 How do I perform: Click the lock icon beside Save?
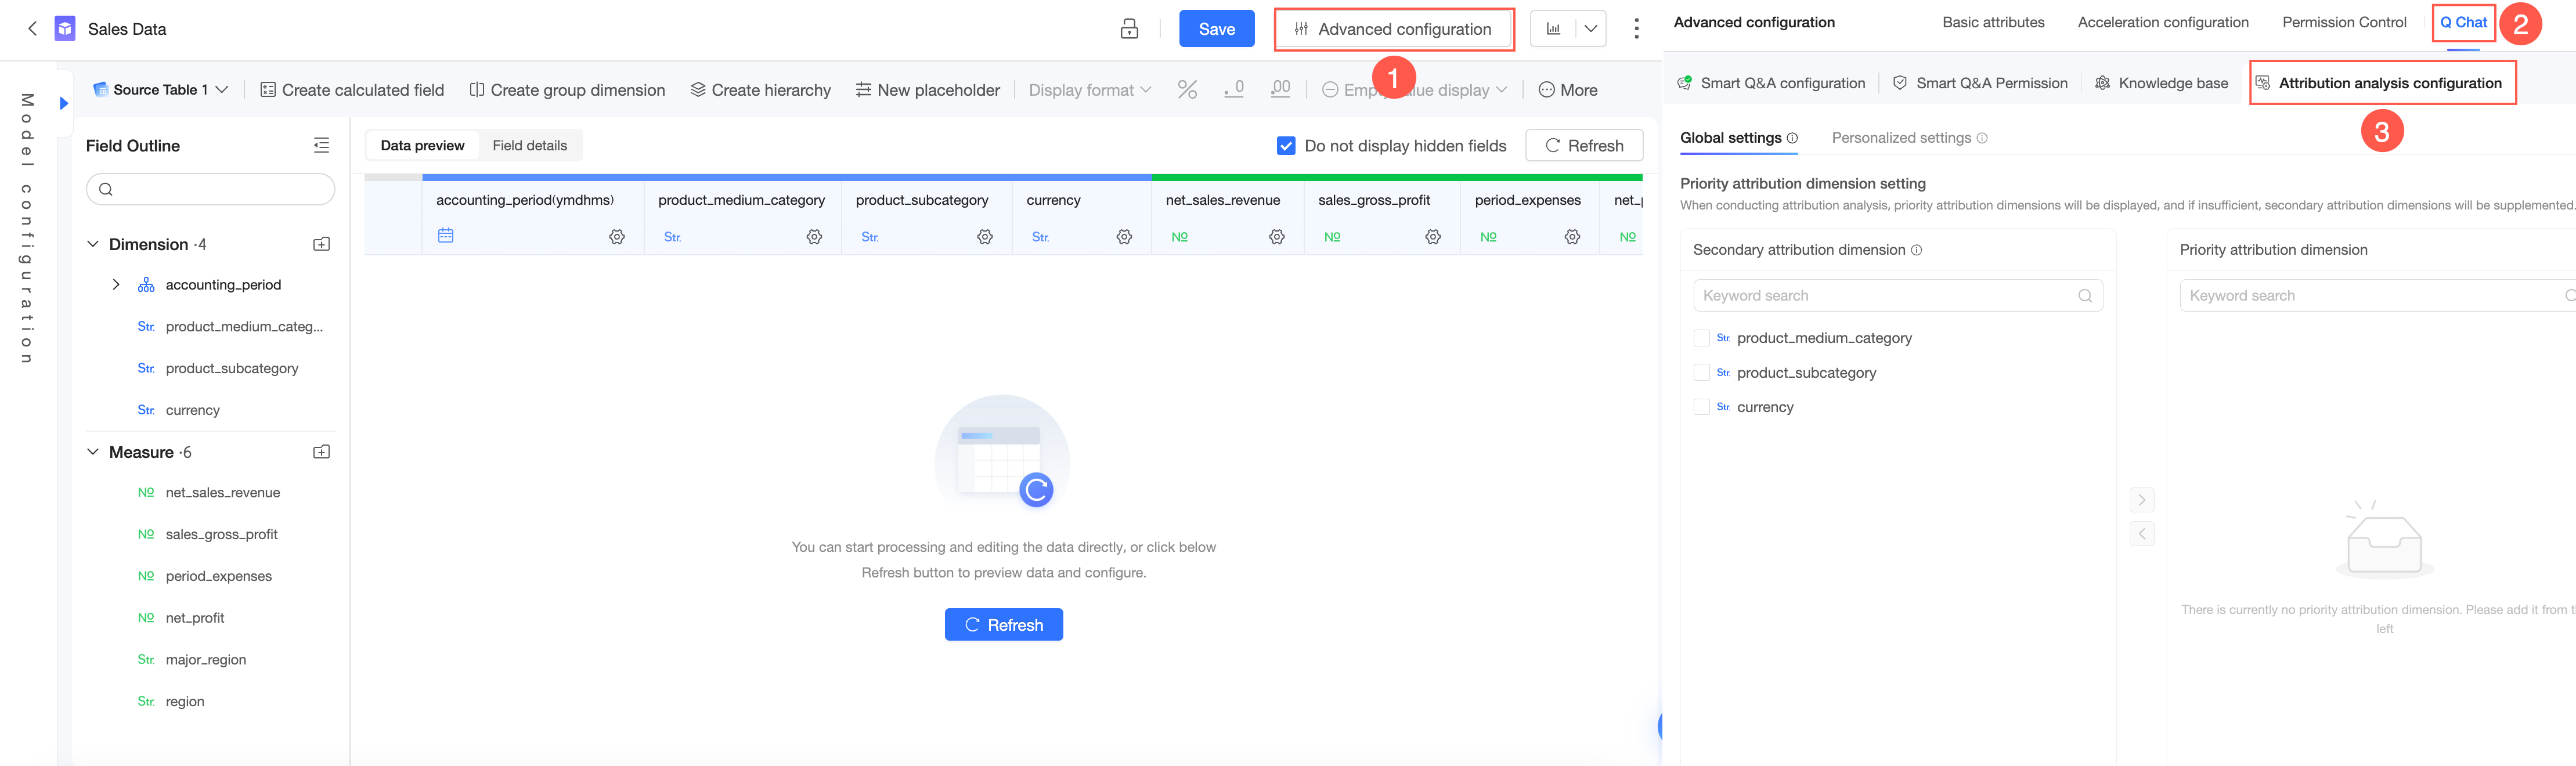pyautogui.click(x=1129, y=29)
